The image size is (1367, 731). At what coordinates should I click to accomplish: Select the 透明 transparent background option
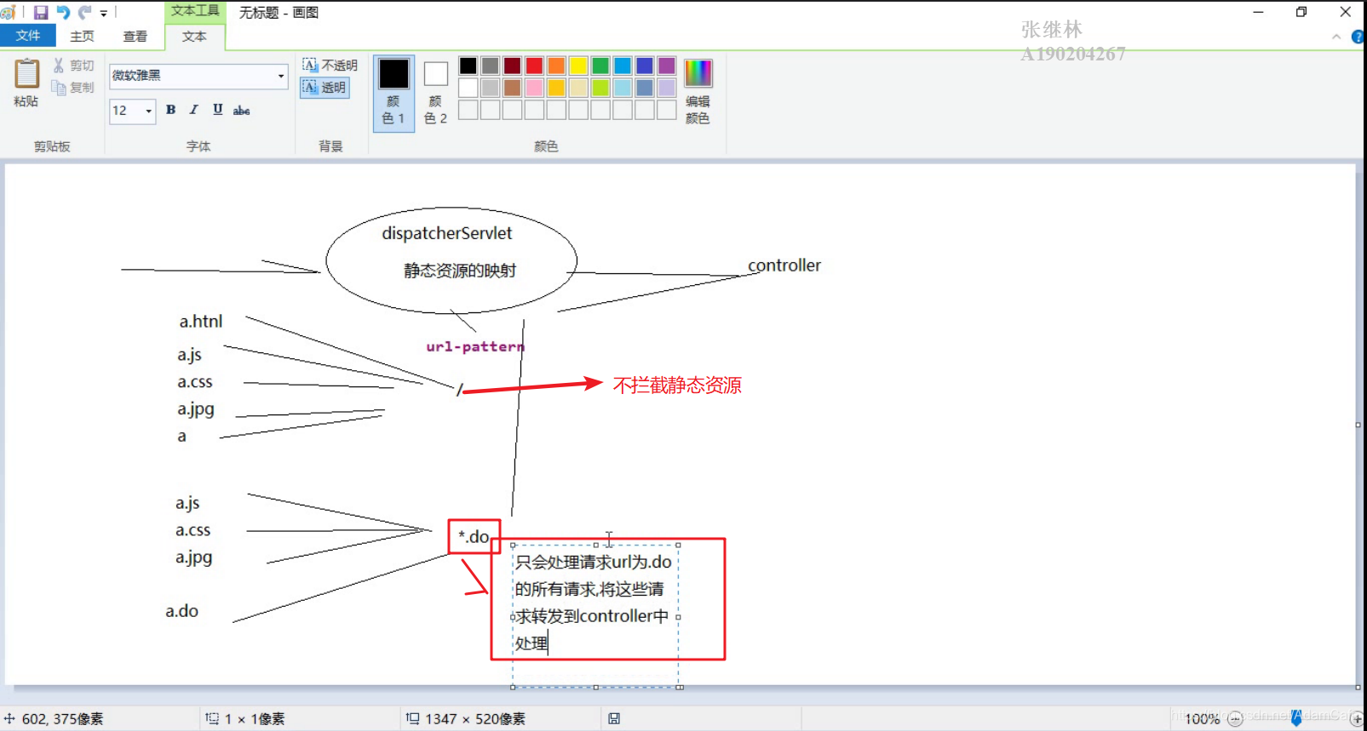(325, 88)
